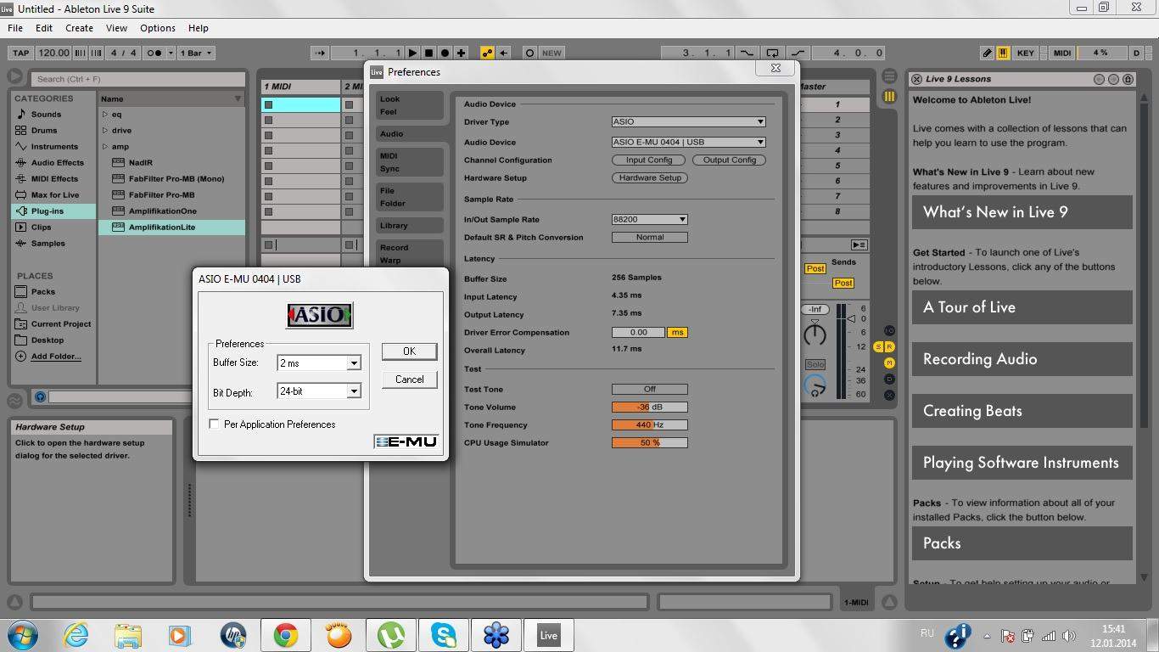1159x652 pixels.
Task: Click the browser Search field
Action: coord(137,79)
